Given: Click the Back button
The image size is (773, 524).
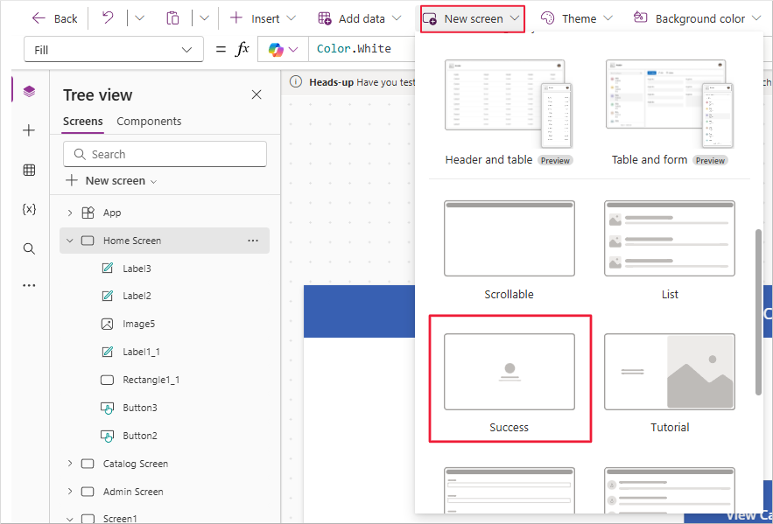Looking at the screenshot, I should [x=54, y=17].
